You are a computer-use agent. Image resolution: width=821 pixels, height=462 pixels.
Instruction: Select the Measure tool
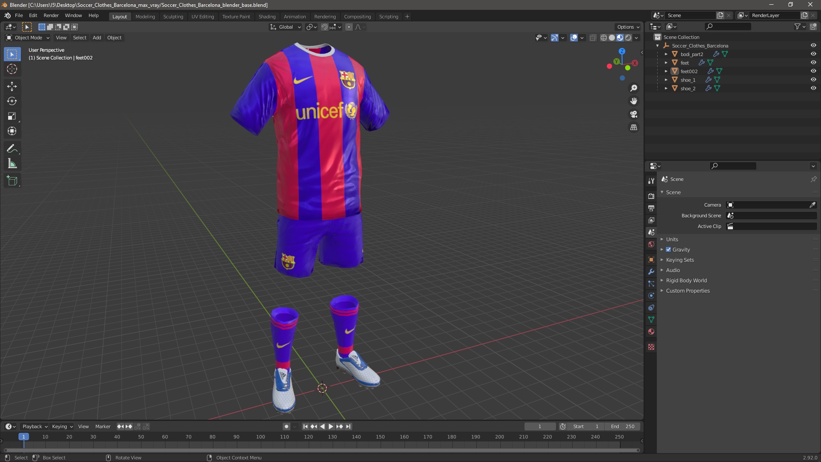(12, 164)
